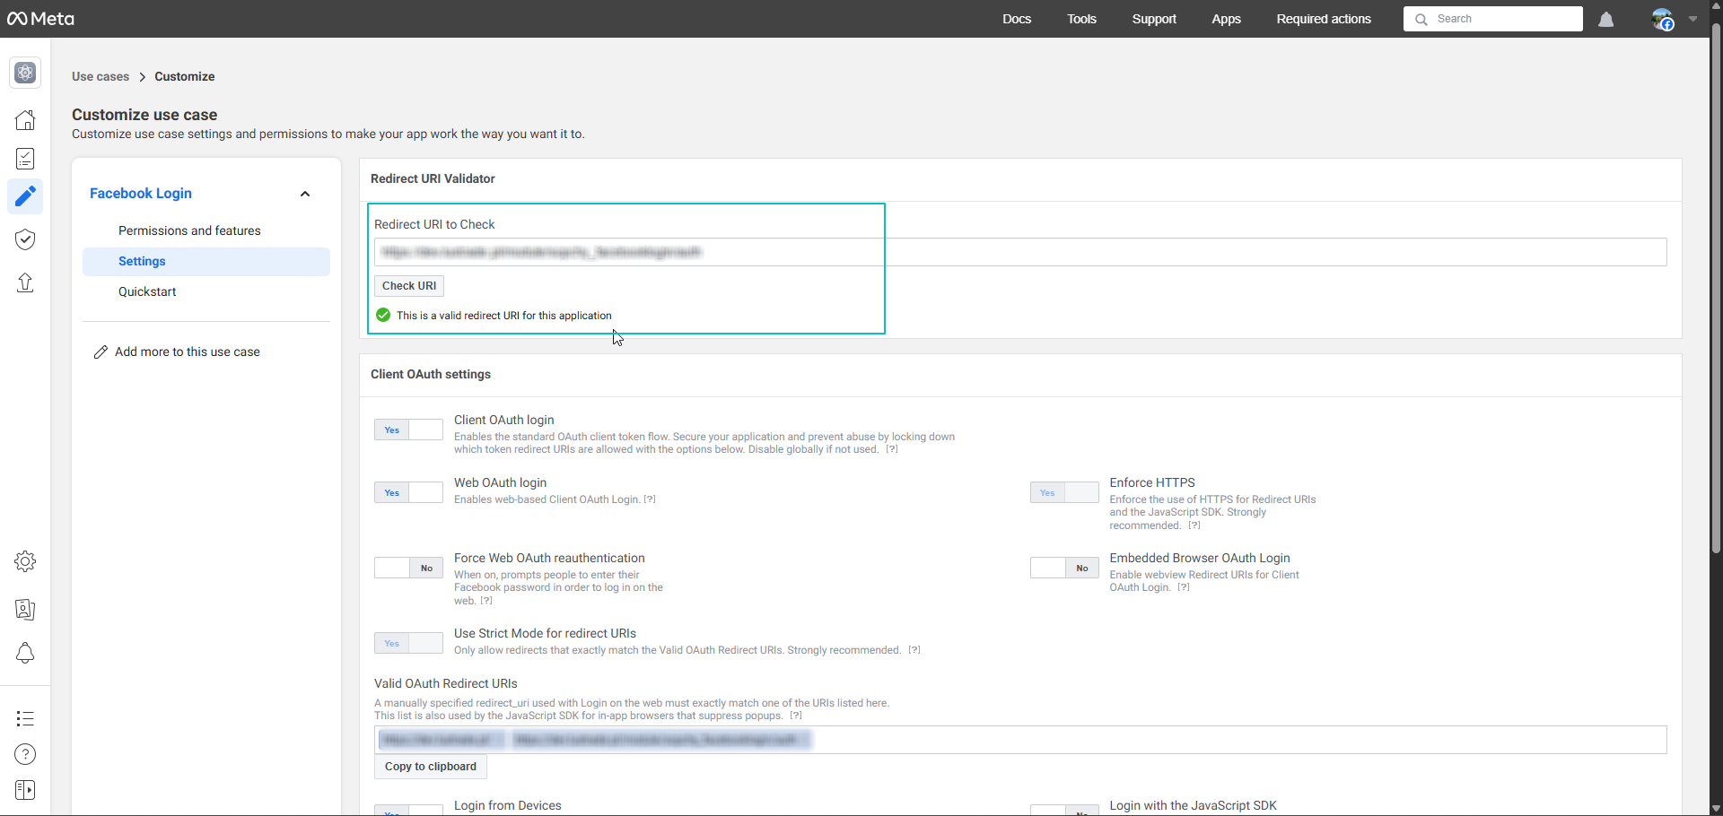Select Permissions and features in sidebar
1723x816 pixels.
[189, 230]
